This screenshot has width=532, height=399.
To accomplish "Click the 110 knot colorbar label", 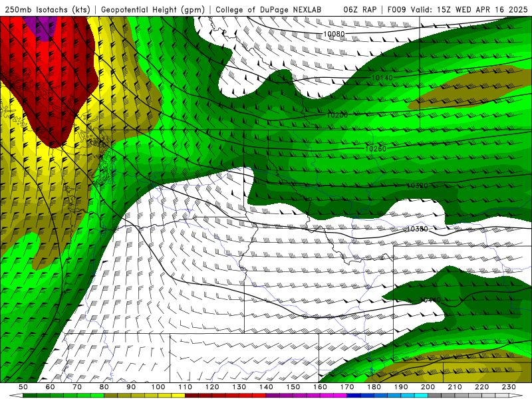I will pos(185,387).
